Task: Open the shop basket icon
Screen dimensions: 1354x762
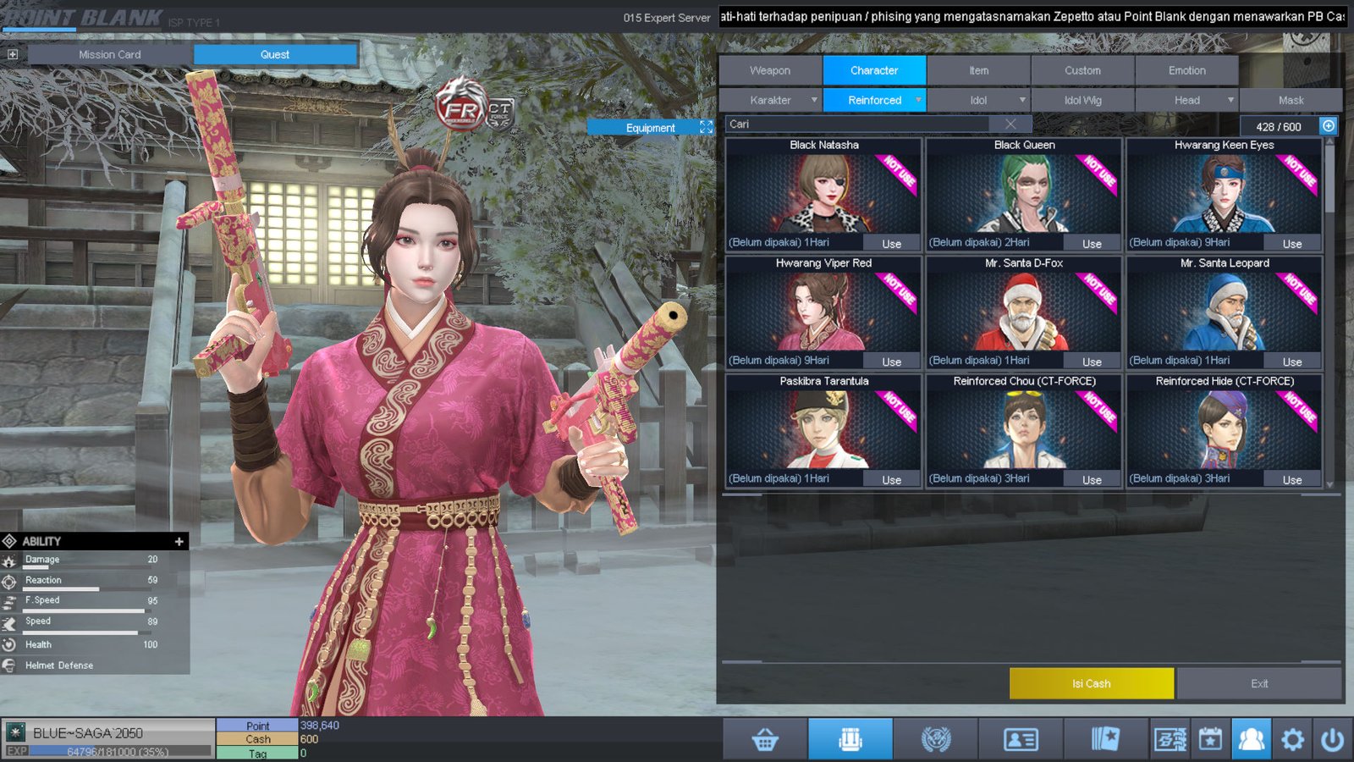Action: (765, 740)
